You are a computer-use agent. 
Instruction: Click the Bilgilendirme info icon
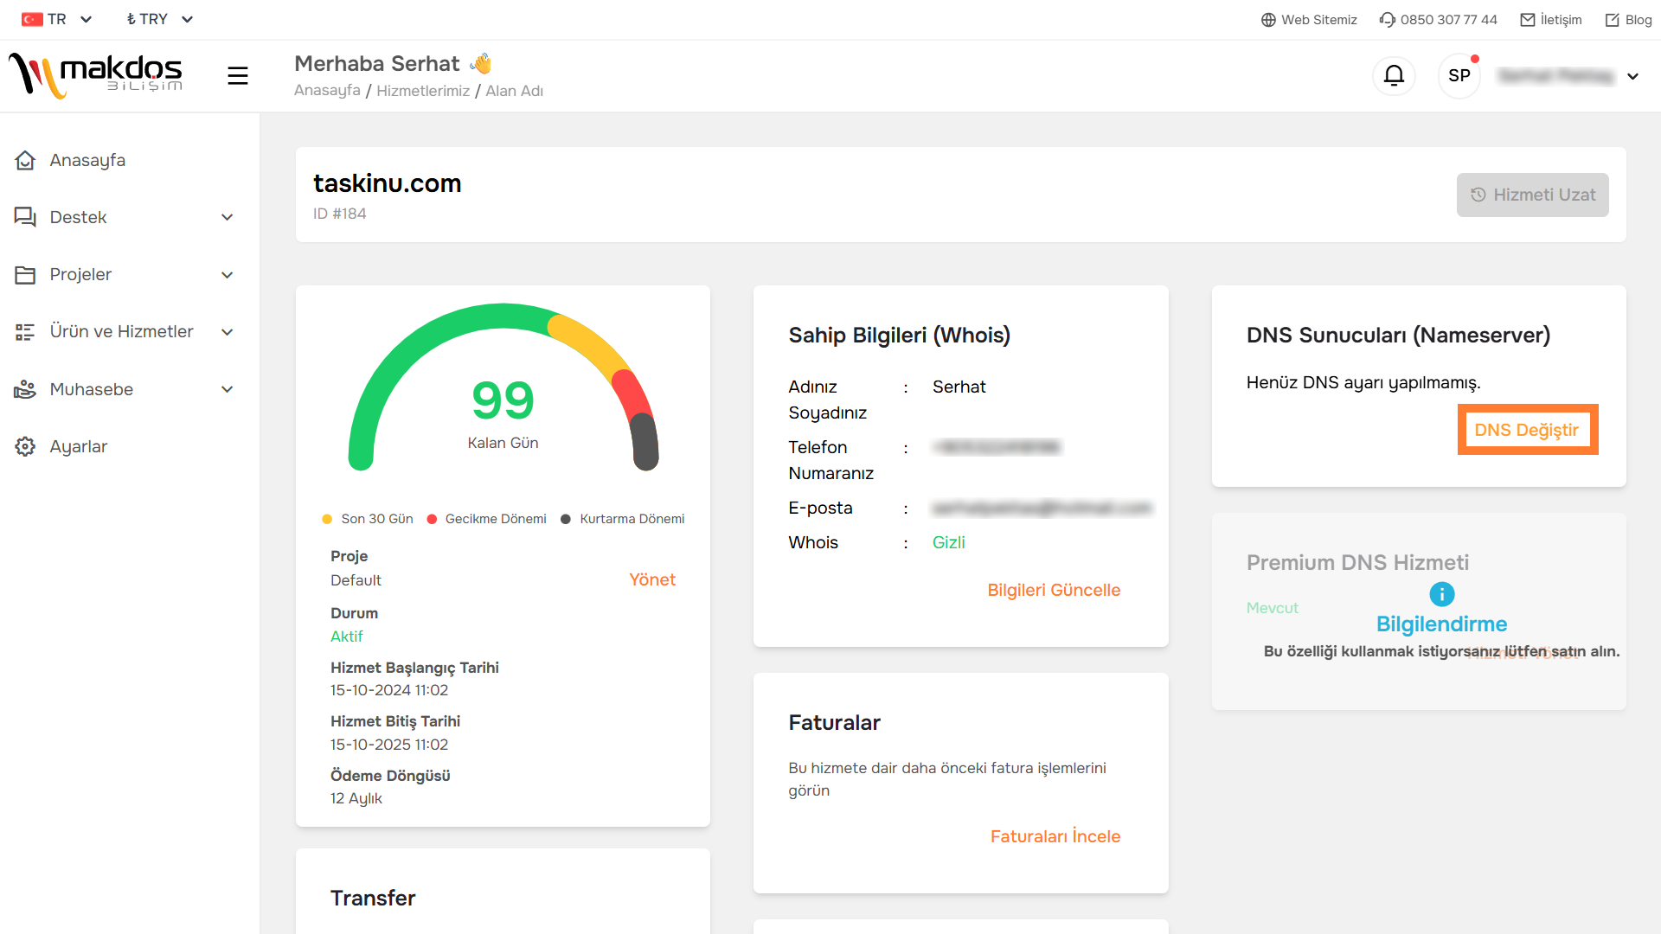(1442, 594)
